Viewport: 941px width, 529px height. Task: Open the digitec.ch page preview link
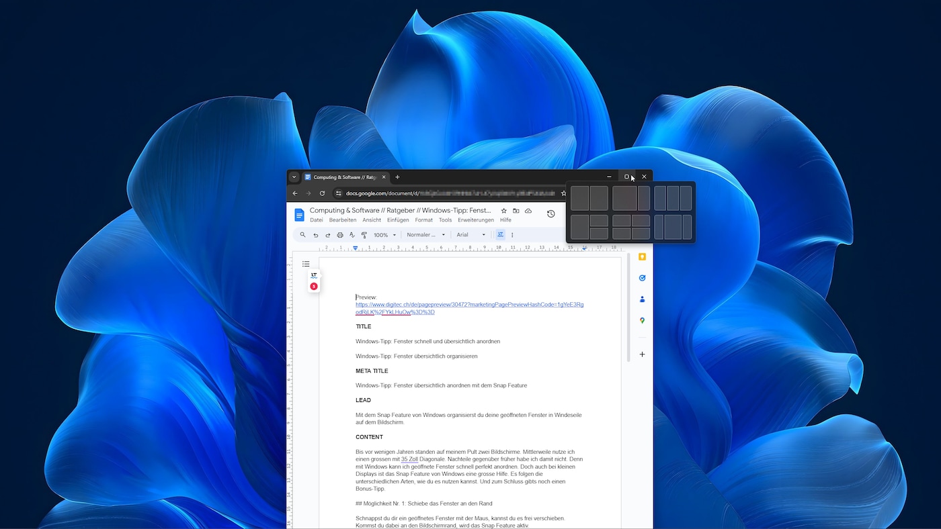coord(470,308)
